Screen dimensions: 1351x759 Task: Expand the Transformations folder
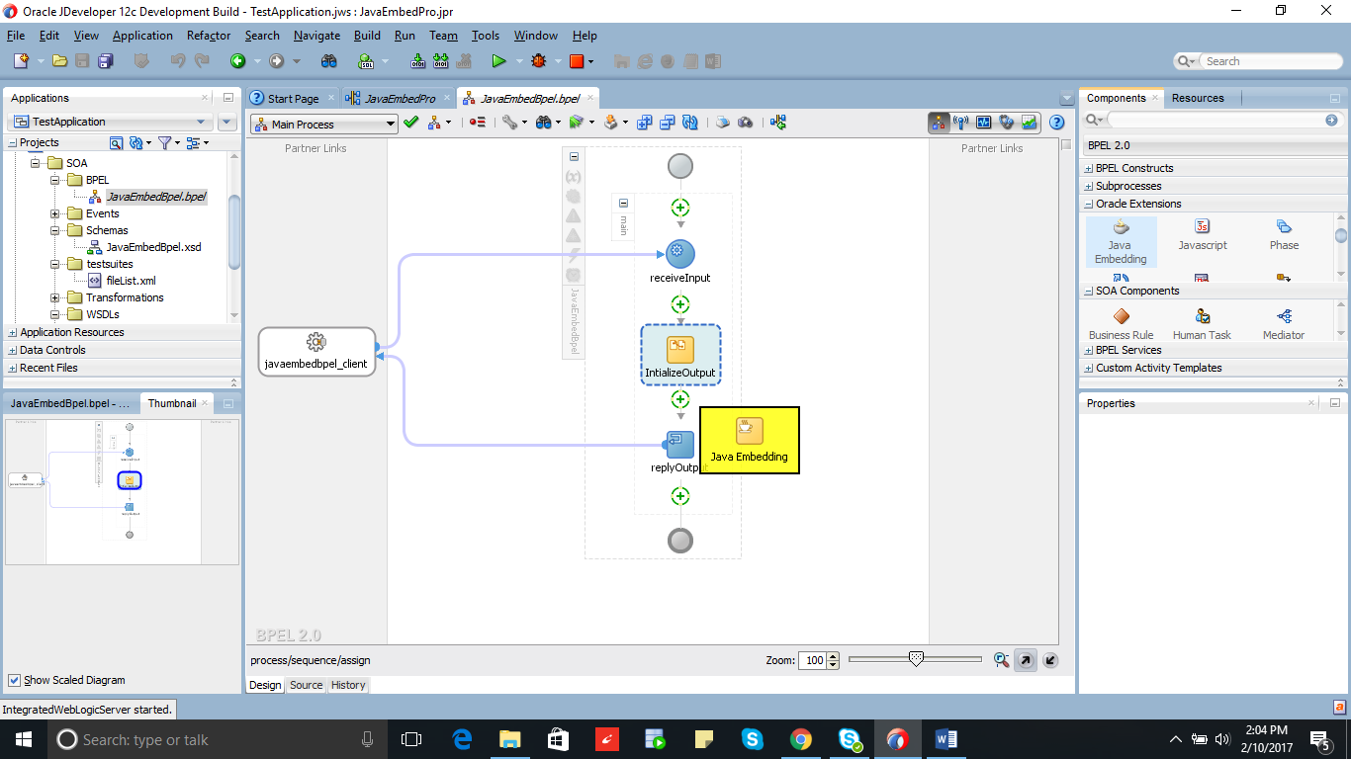[56, 297]
